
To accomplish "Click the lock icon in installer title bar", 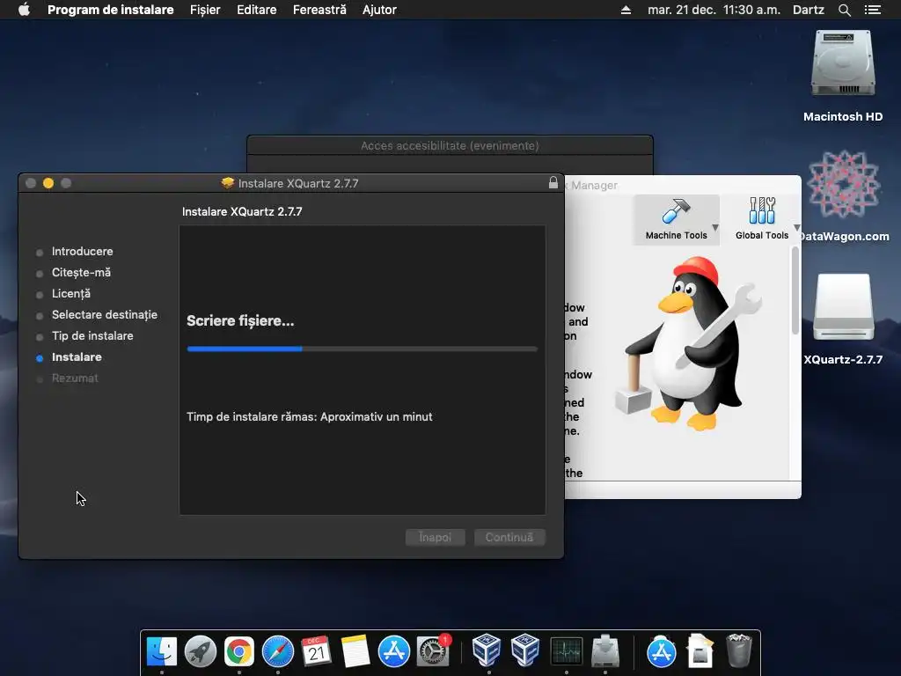I will tap(553, 183).
